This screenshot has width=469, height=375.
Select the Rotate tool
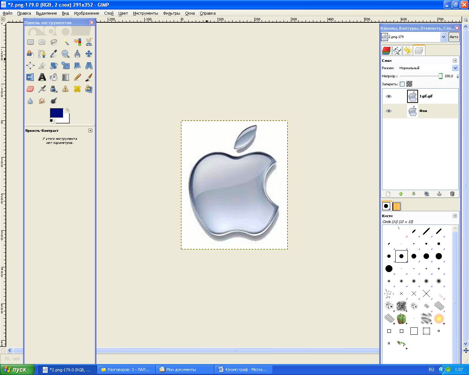pos(54,66)
